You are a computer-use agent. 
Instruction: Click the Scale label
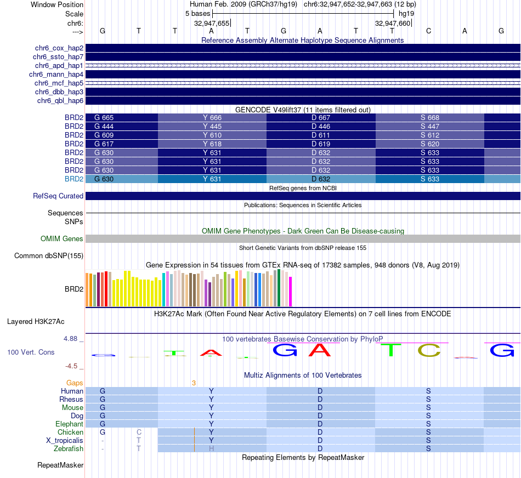(x=74, y=14)
